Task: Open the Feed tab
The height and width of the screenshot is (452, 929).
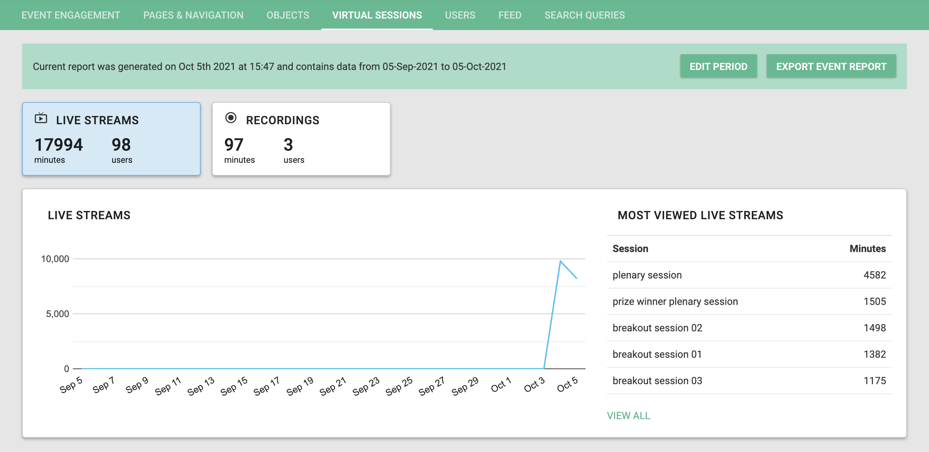Action: [x=509, y=15]
